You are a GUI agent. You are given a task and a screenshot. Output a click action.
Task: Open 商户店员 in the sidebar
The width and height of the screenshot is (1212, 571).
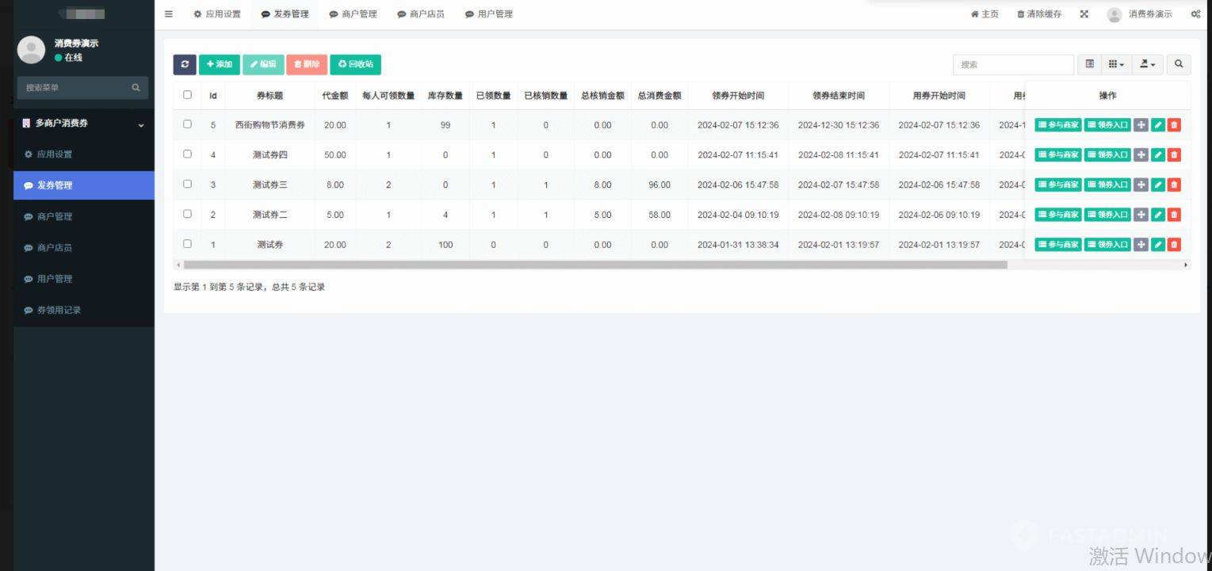tap(84, 248)
